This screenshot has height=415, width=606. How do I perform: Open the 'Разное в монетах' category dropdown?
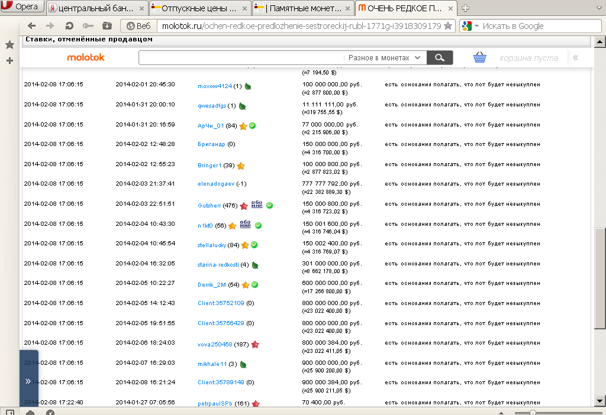pos(385,58)
